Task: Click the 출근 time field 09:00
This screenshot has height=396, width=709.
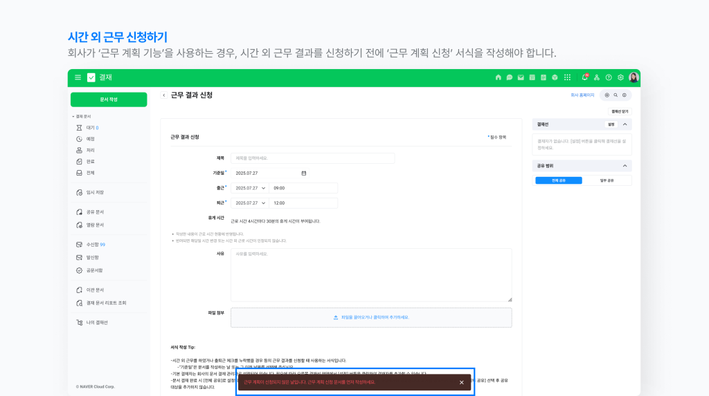Action: point(303,188)
